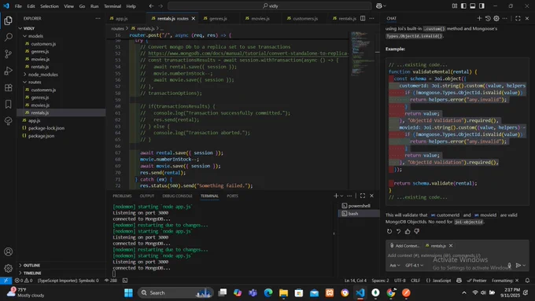Open the Selection menu
Screen dimensions: 535x301
tap(50, 6)
